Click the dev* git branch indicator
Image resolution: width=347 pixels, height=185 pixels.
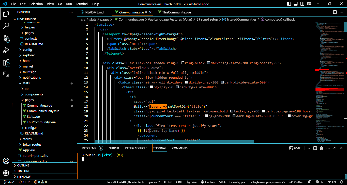tap(9, 182)
